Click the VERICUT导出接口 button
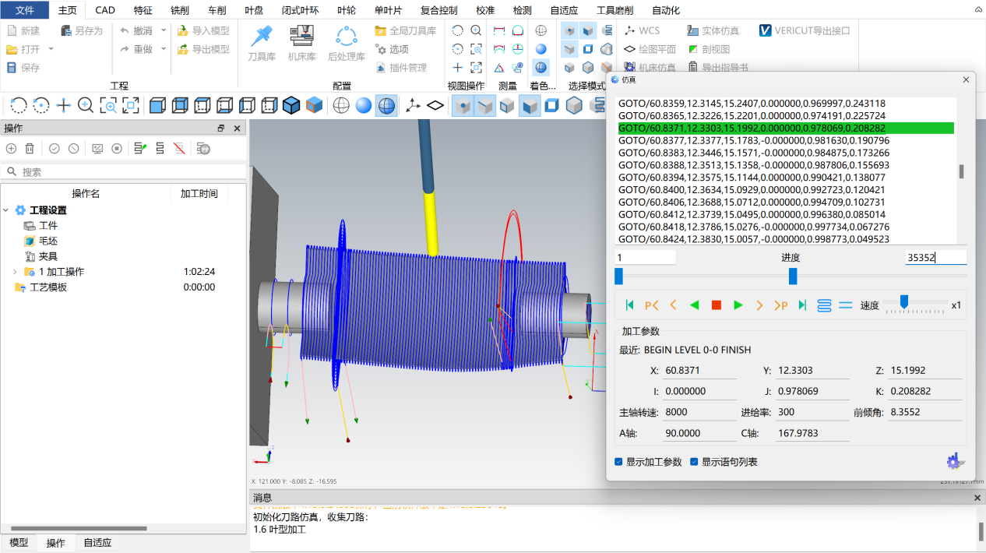The height and width of the screenshot is (553, 986). (x=805, y=30)
